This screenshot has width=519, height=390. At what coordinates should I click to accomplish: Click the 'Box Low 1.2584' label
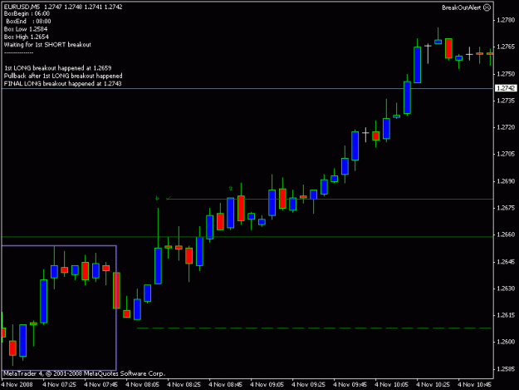(x=26, y=29)
